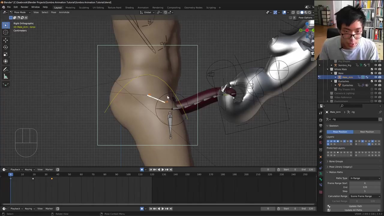Screen dimensions: 384x216
Task: Click frame 100 on the timeline ruler
Action: 128,174
